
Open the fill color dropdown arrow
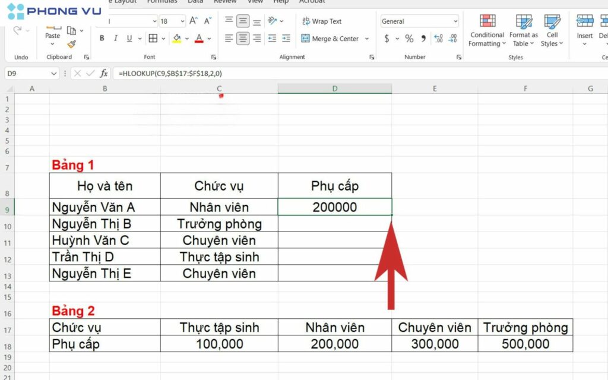[x=186, y=38]
